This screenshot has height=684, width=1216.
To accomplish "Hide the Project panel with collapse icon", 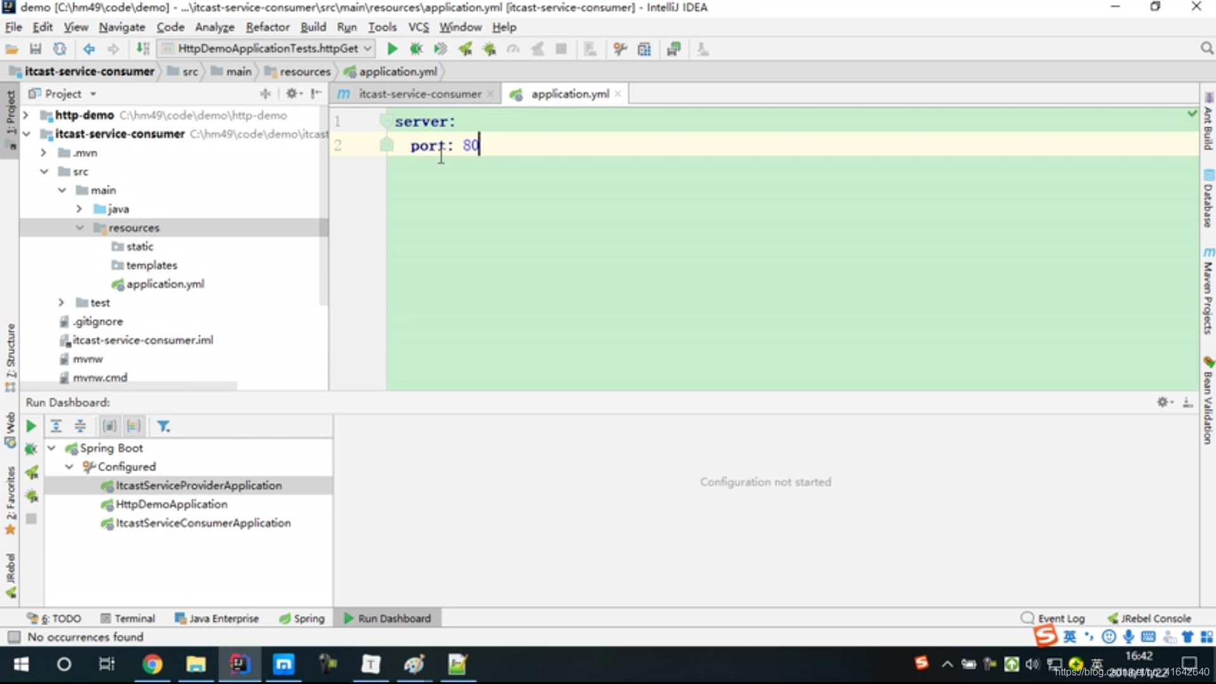I will coord(316,94).
